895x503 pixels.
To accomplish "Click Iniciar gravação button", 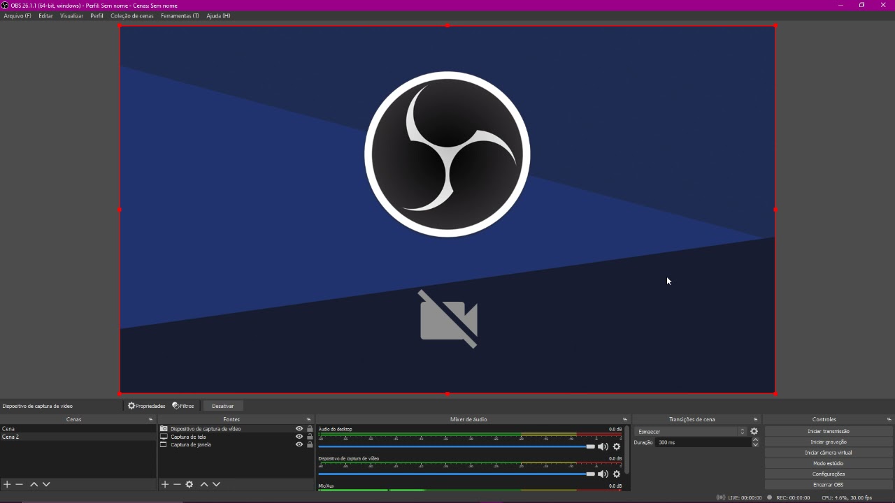I will click(829, 442).
